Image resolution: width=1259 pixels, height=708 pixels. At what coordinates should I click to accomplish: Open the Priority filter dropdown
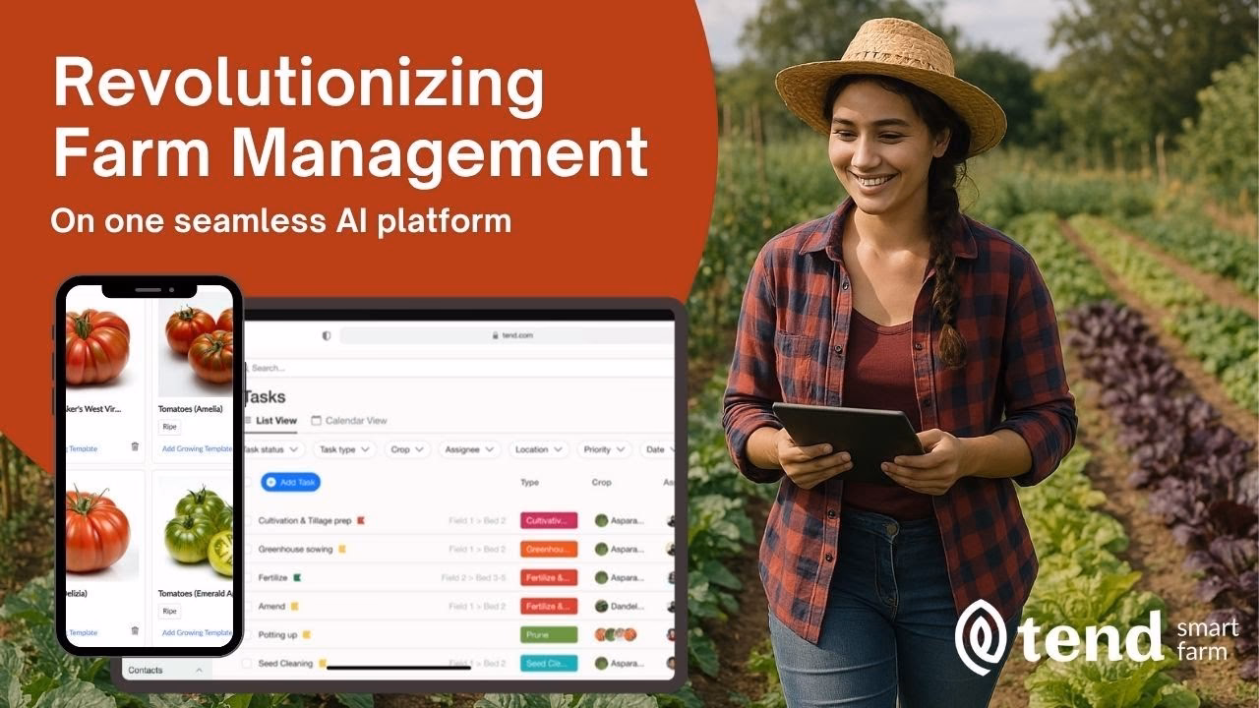(x=604, y=449)
